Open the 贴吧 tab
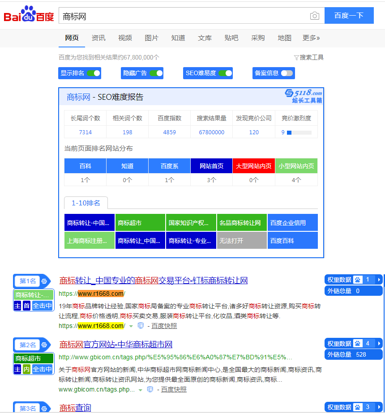This screenshot has height=413, width=385. tap(231, 38)
